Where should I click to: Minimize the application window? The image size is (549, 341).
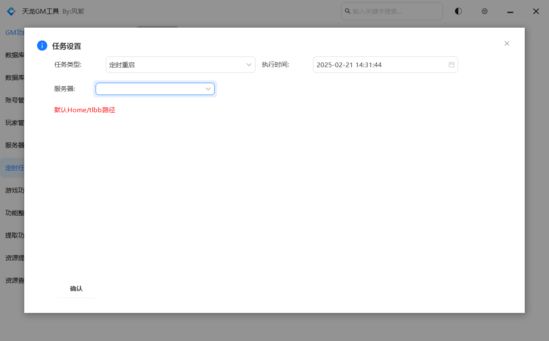[x=510, y=12]
